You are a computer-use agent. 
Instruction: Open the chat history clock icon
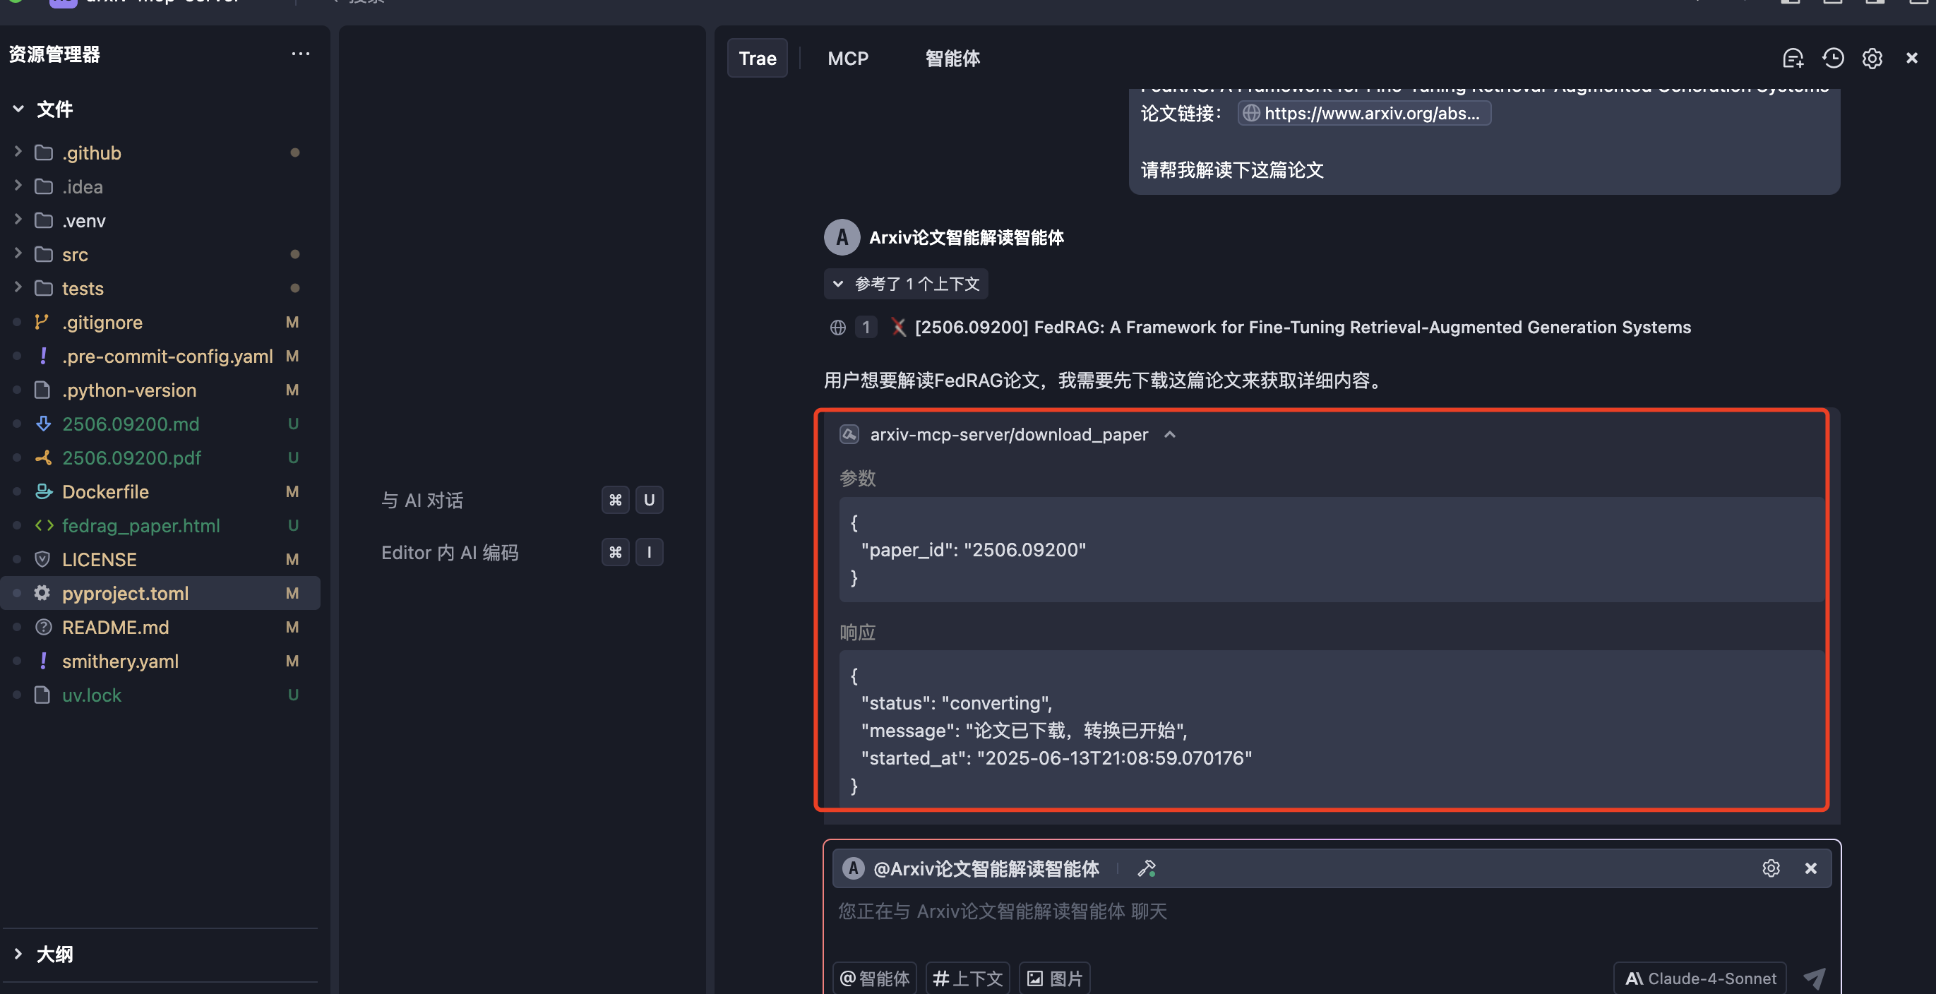point(1833,59)
